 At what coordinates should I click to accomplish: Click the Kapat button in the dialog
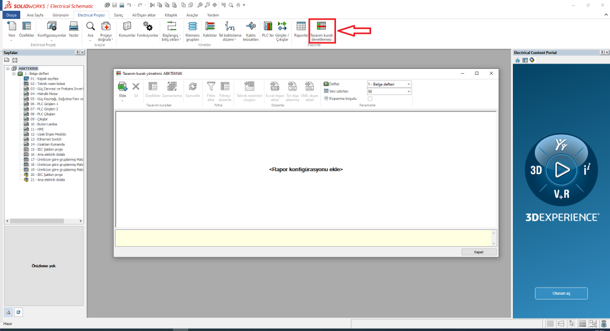click(x=479, y=252)
